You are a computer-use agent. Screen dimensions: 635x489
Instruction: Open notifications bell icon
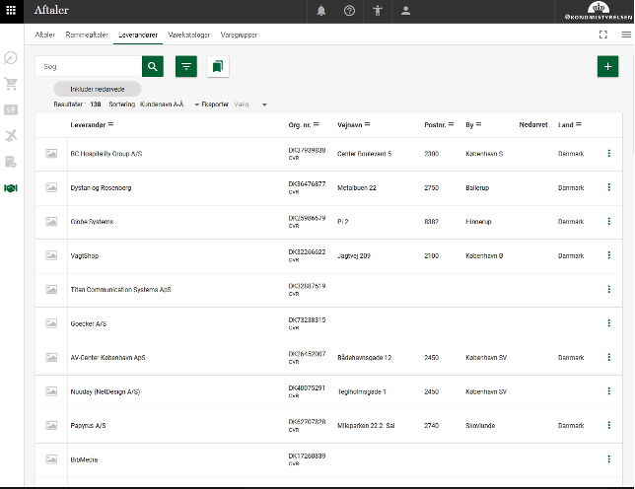[321, 11]
